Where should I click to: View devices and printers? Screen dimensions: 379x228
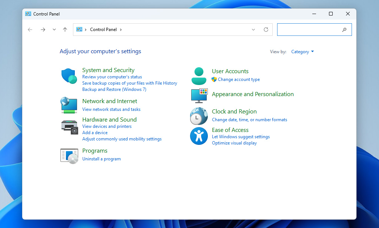click(107, 126)
